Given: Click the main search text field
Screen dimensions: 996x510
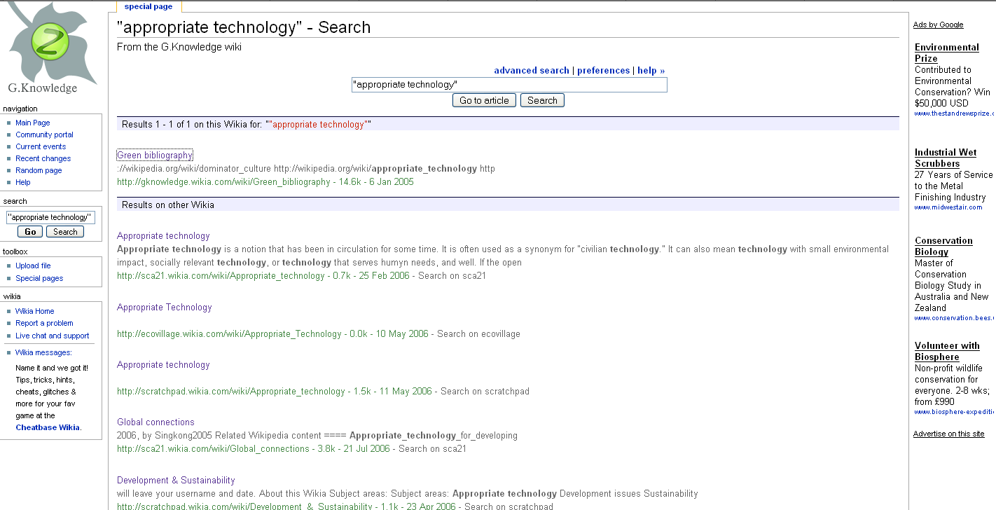Looking at the screenshot, I should click(x=509, y=85).
